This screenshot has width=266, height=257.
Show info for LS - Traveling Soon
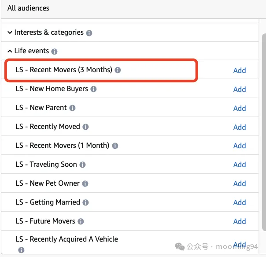(x=82, y=165)
